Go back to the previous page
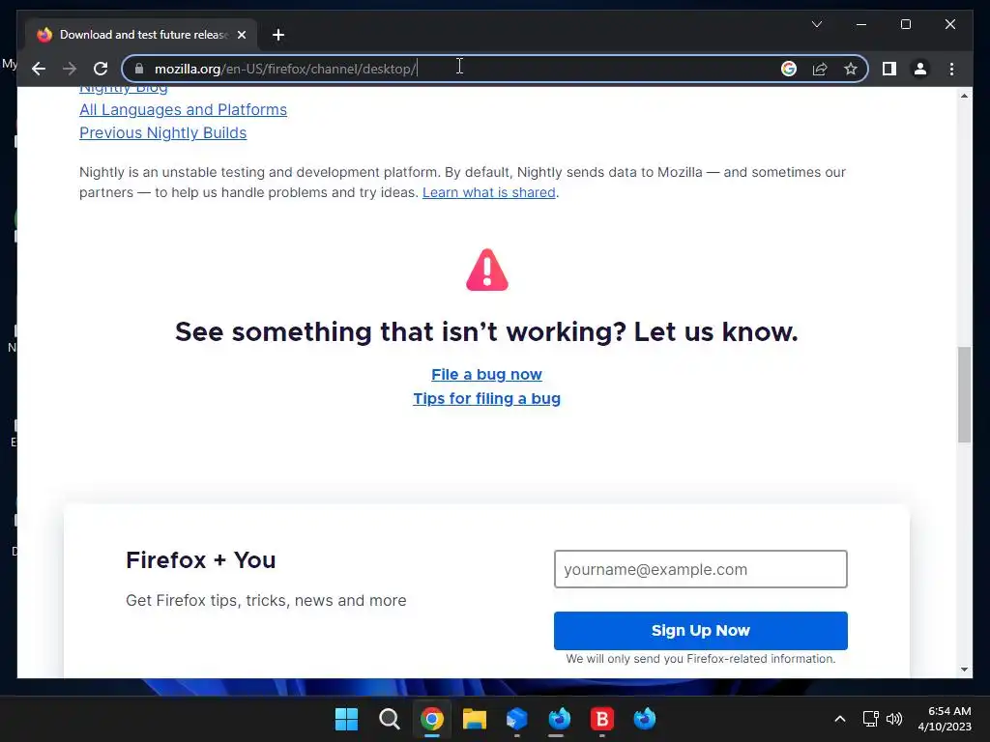Viewport: 990px width, 742px height. 39,69
